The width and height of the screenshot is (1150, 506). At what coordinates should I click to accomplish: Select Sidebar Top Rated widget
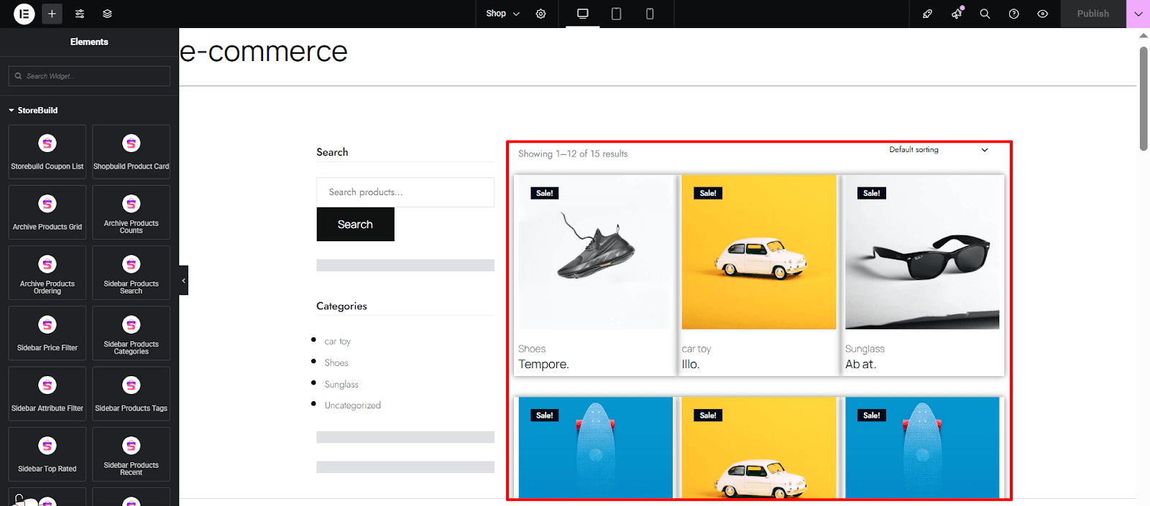(x=47, y=454)
